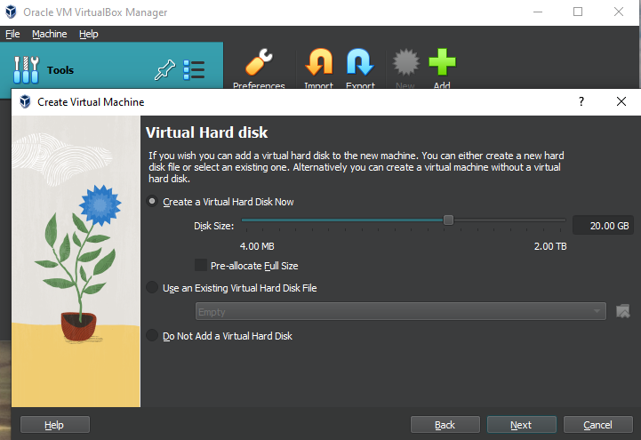Select Create a Virtual Hard Disk Now
This screenshot has width=641, height=440.
(x=152, y=202)
